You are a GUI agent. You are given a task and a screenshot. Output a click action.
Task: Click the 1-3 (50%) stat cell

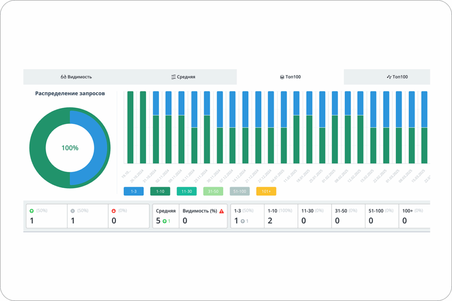coord(247,216)
